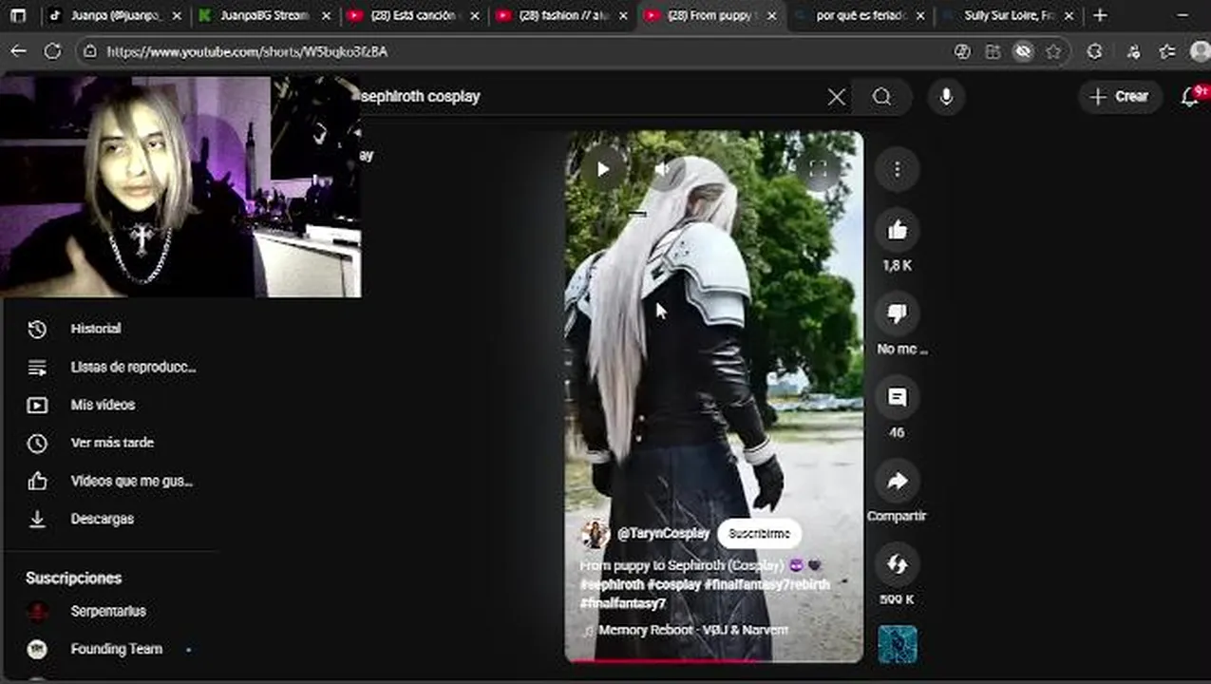Click the #sephiroth hashtag
Screen dimensions: 1211x684
pos(612,585)
